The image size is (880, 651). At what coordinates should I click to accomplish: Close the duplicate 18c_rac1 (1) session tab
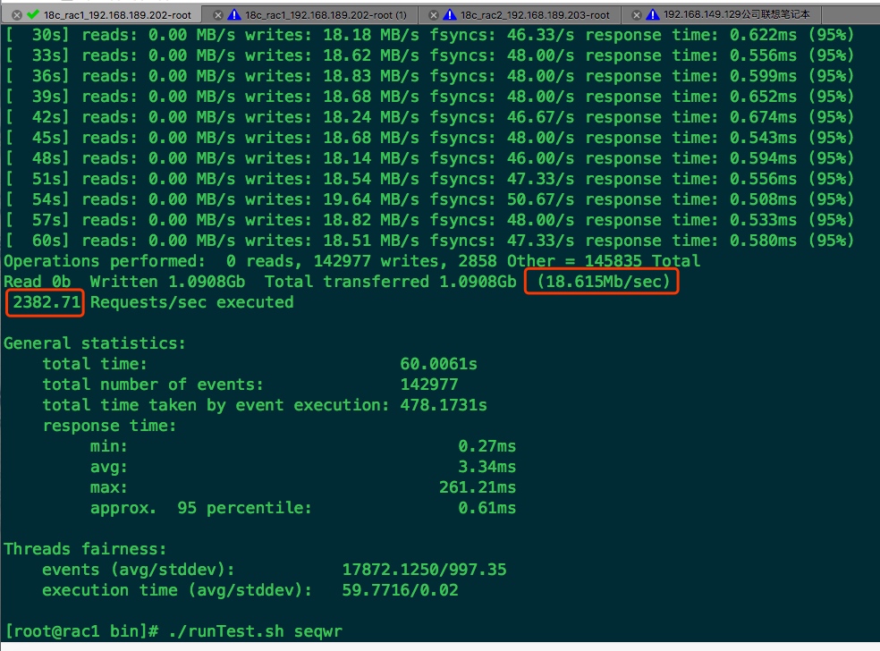[217, 13]
